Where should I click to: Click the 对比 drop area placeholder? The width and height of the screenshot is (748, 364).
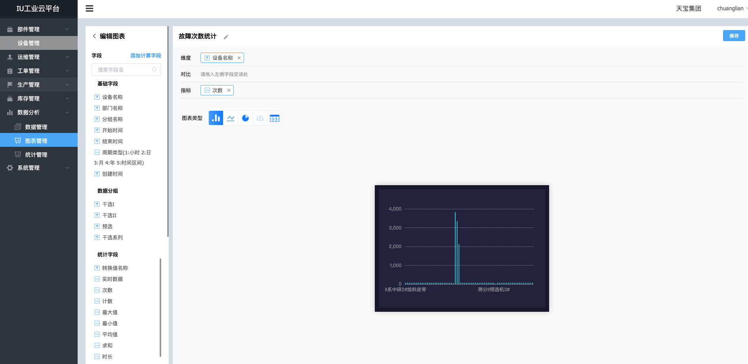(x=224, y=74)
